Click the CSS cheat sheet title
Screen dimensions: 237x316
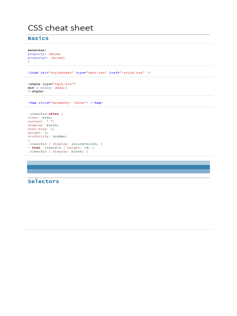60,28
